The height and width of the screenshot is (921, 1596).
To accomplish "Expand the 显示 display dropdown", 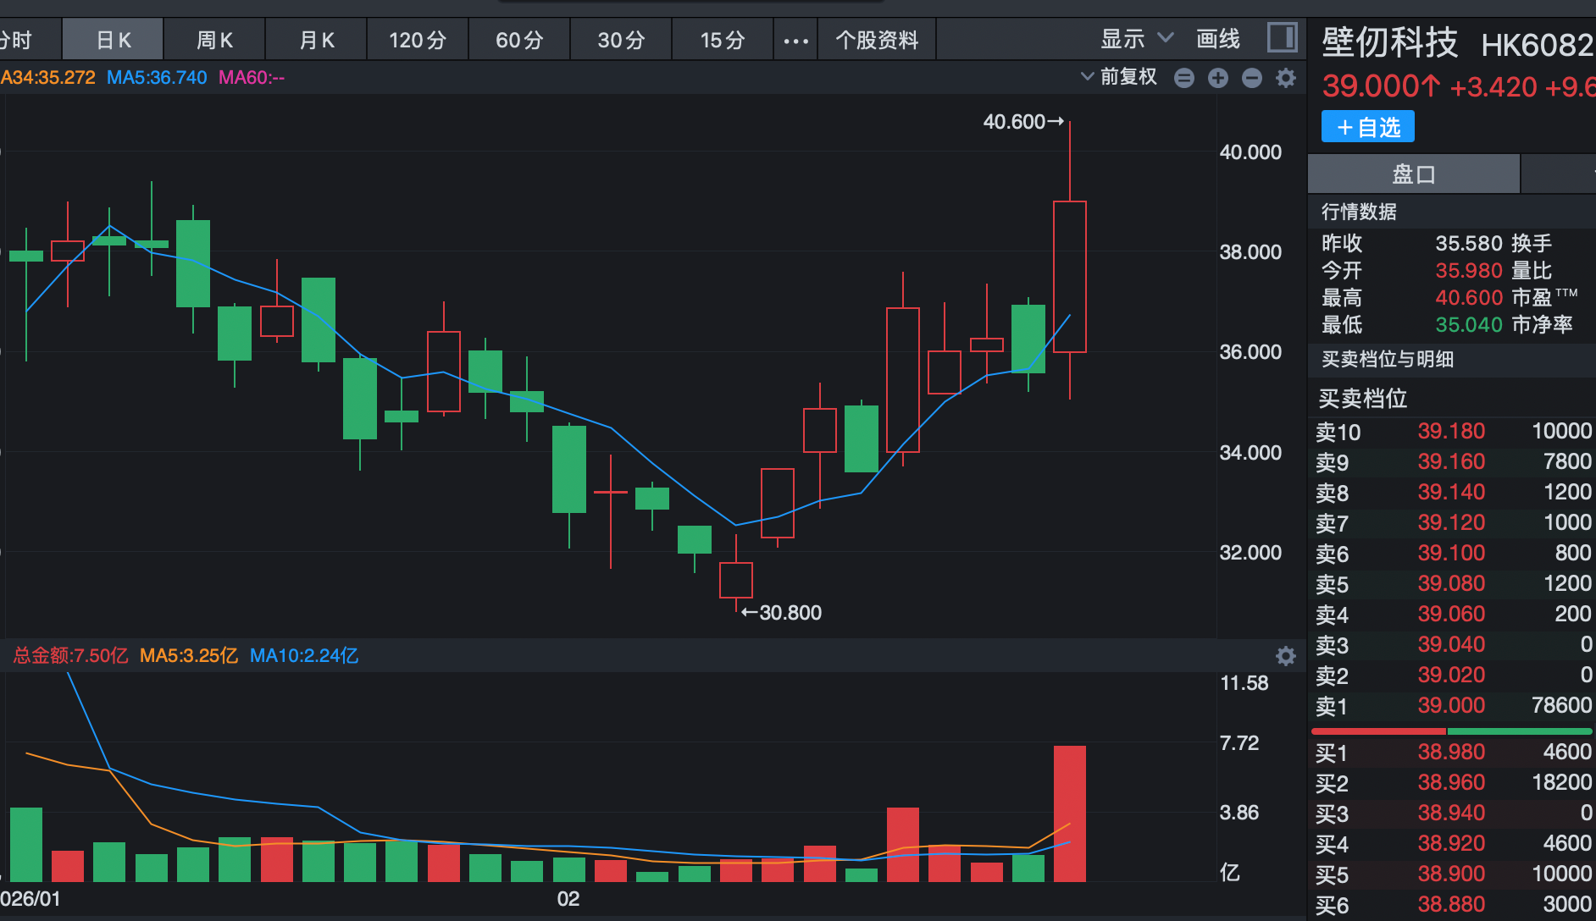I will coord(1136,39).
